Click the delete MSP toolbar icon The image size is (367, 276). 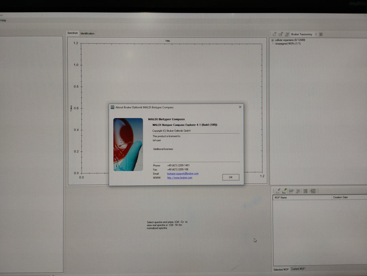[x=298, y=191]
